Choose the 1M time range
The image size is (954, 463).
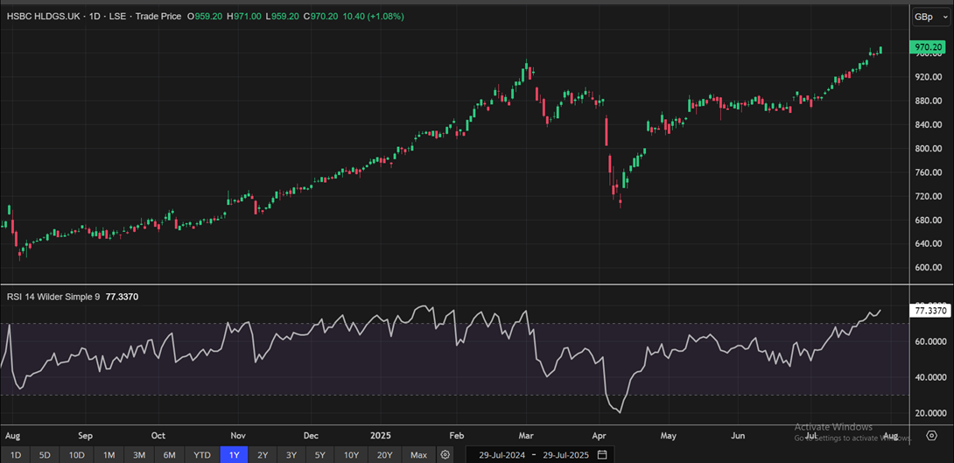click(109, 455)
